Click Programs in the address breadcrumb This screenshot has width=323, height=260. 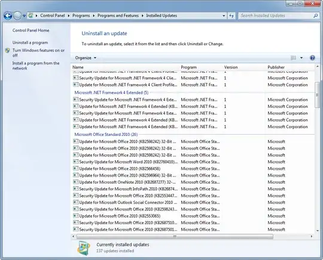tap(81, 16)
